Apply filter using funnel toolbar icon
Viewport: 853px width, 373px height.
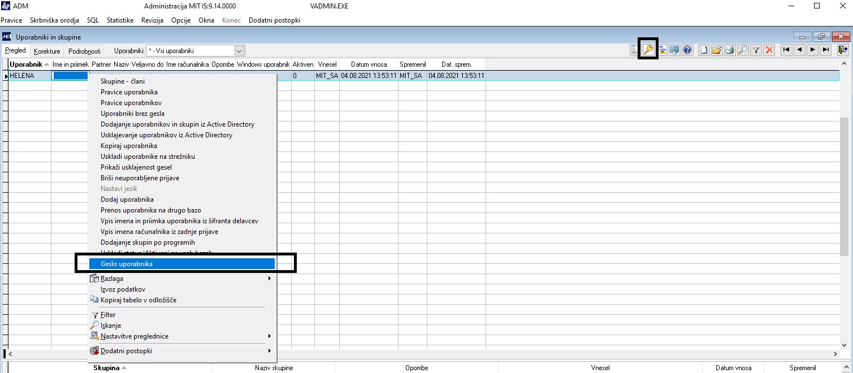click(x=756, y=50)
